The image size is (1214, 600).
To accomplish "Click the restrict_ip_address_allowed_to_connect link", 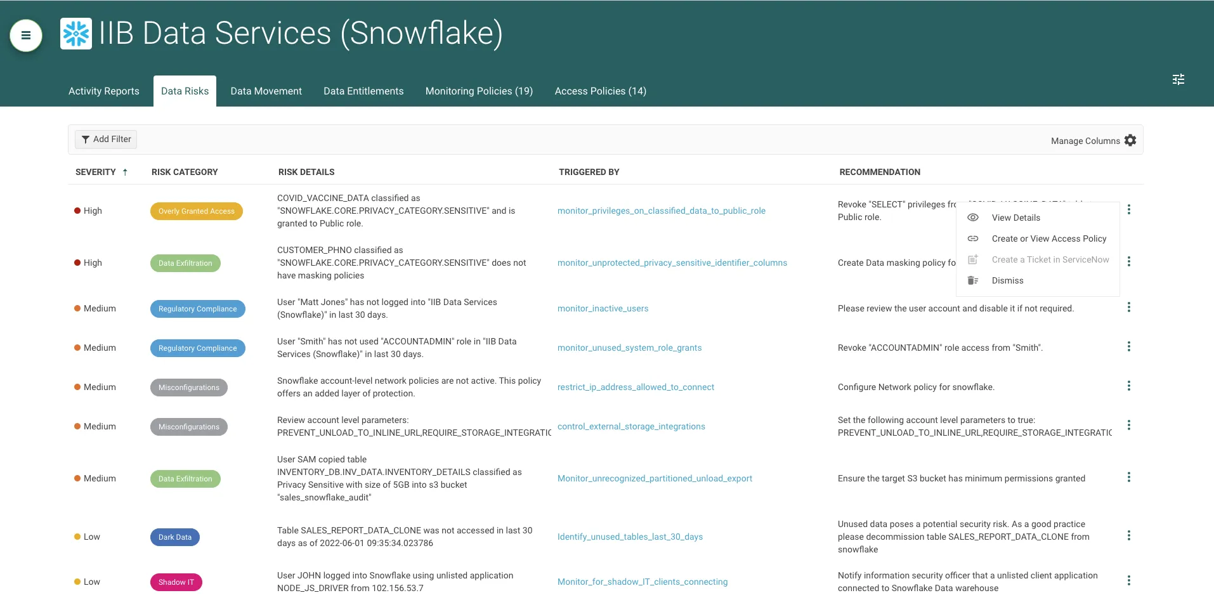I will coord(636,387).
